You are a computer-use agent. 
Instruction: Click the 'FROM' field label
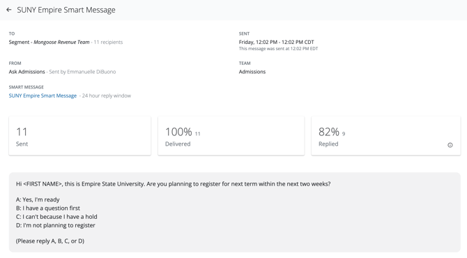point(15,63)
